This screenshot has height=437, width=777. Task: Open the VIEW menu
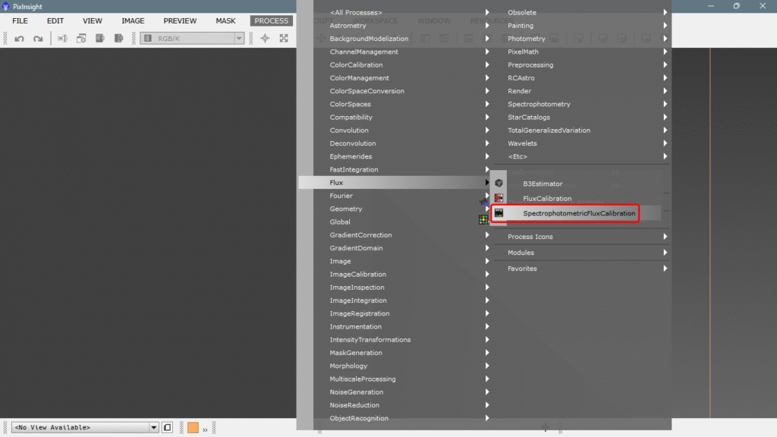(92, 20)
